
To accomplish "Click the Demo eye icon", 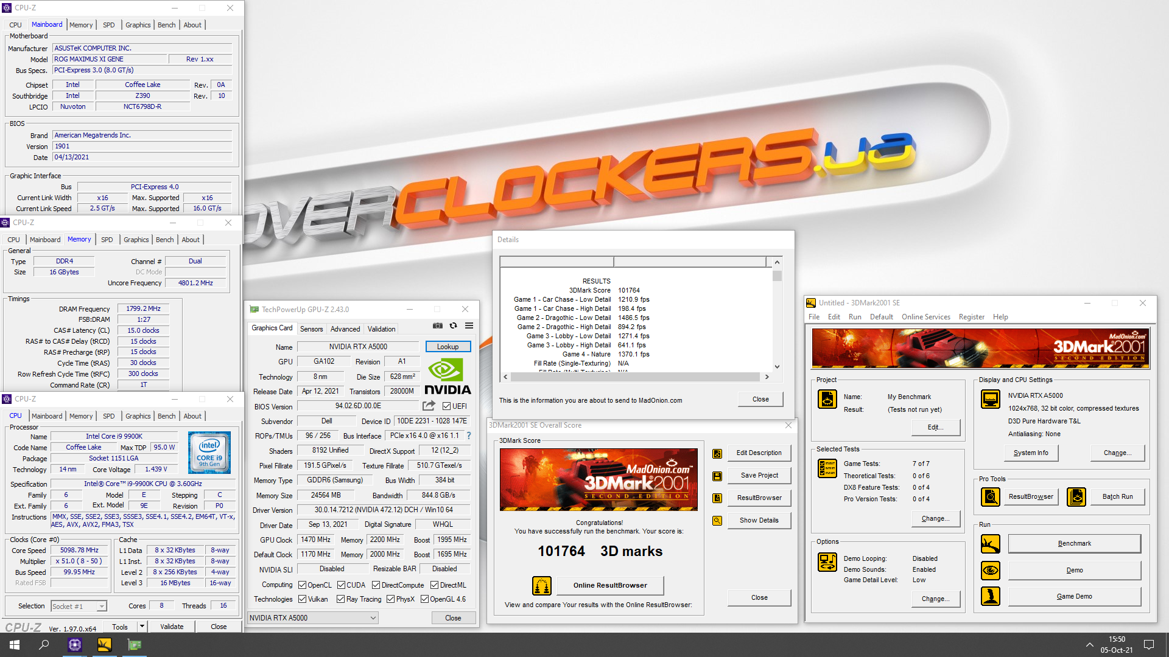I will (991, 571).
